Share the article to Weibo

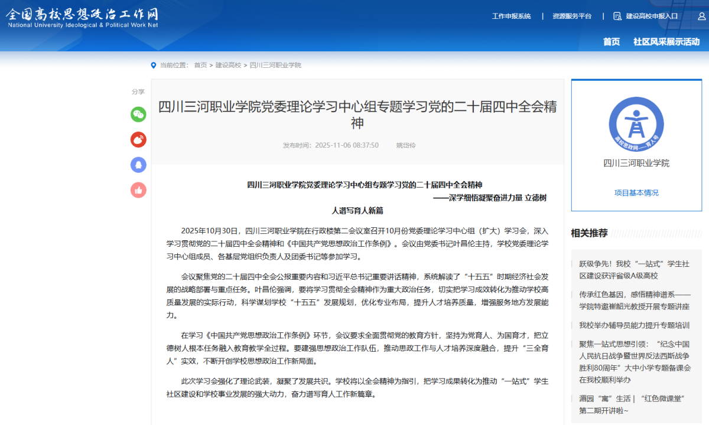pyautogui.click(x=138, y=139)
